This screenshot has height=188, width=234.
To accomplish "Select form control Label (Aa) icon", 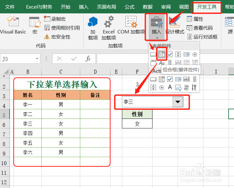I will coord(162,63).
